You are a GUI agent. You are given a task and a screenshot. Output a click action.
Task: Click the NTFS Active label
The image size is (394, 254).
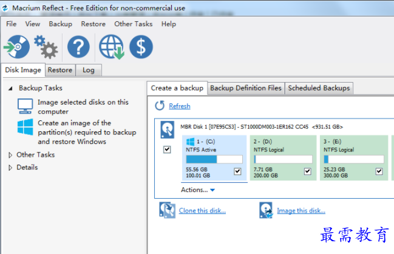[201, 150]
